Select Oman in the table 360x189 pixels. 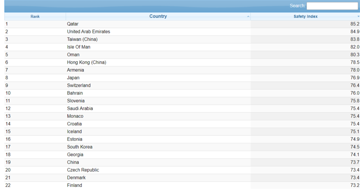pos(73,54)
